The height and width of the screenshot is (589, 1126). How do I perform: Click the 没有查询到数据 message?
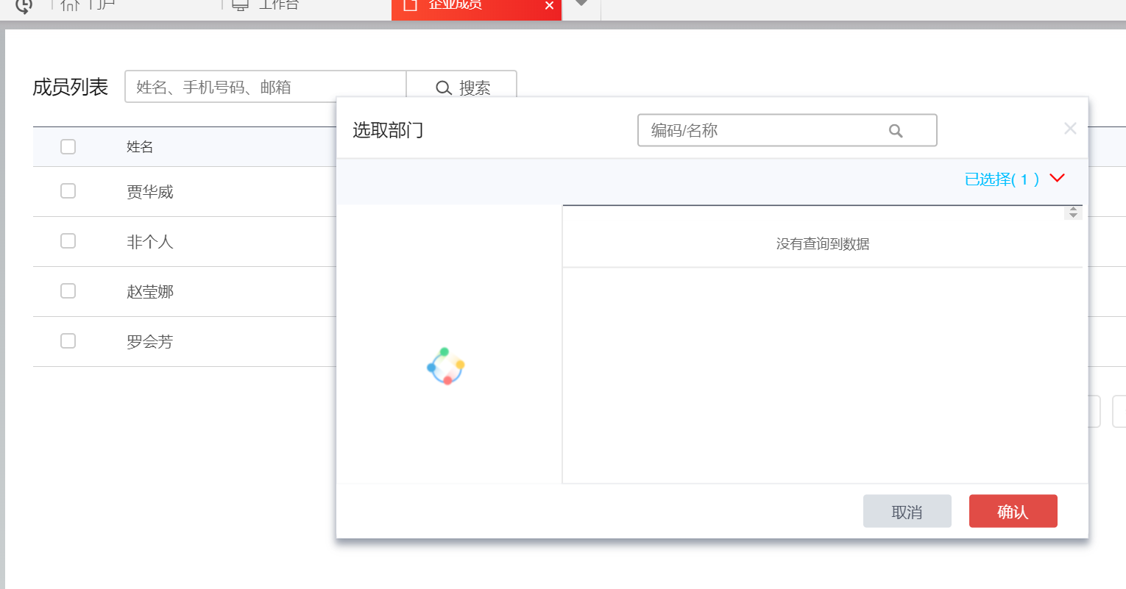(x=823, y=243)
